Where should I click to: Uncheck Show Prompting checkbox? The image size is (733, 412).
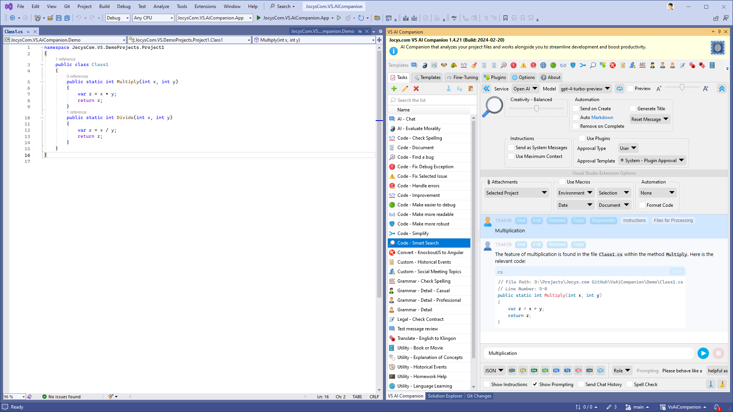(x=535, y=385)
